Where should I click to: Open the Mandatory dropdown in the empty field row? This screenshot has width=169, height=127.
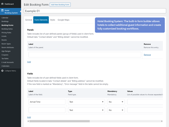tap(116, 110)
